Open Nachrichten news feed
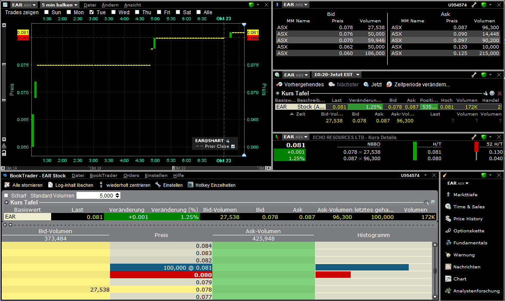 466,267
